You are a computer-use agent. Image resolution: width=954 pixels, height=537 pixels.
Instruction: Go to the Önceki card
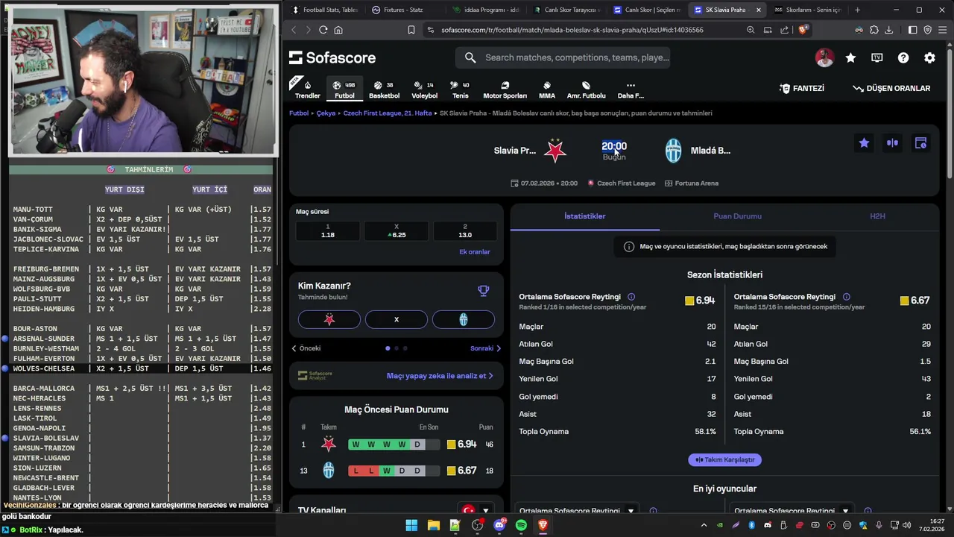(x=306, y=348)
